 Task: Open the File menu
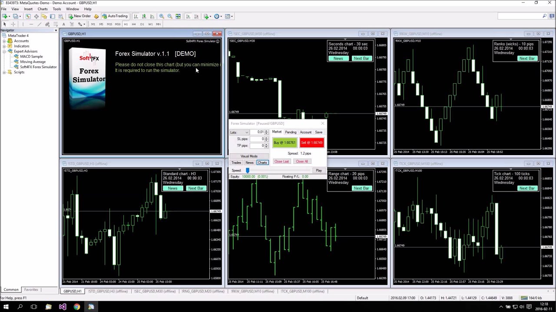(3, 9)
